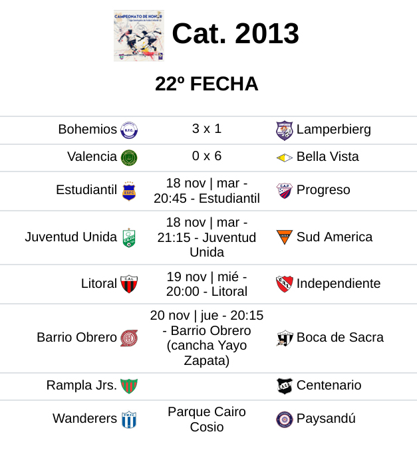Click the Barrio Obrero team crest
Screen dimensions: 417x454
(129, 338)
